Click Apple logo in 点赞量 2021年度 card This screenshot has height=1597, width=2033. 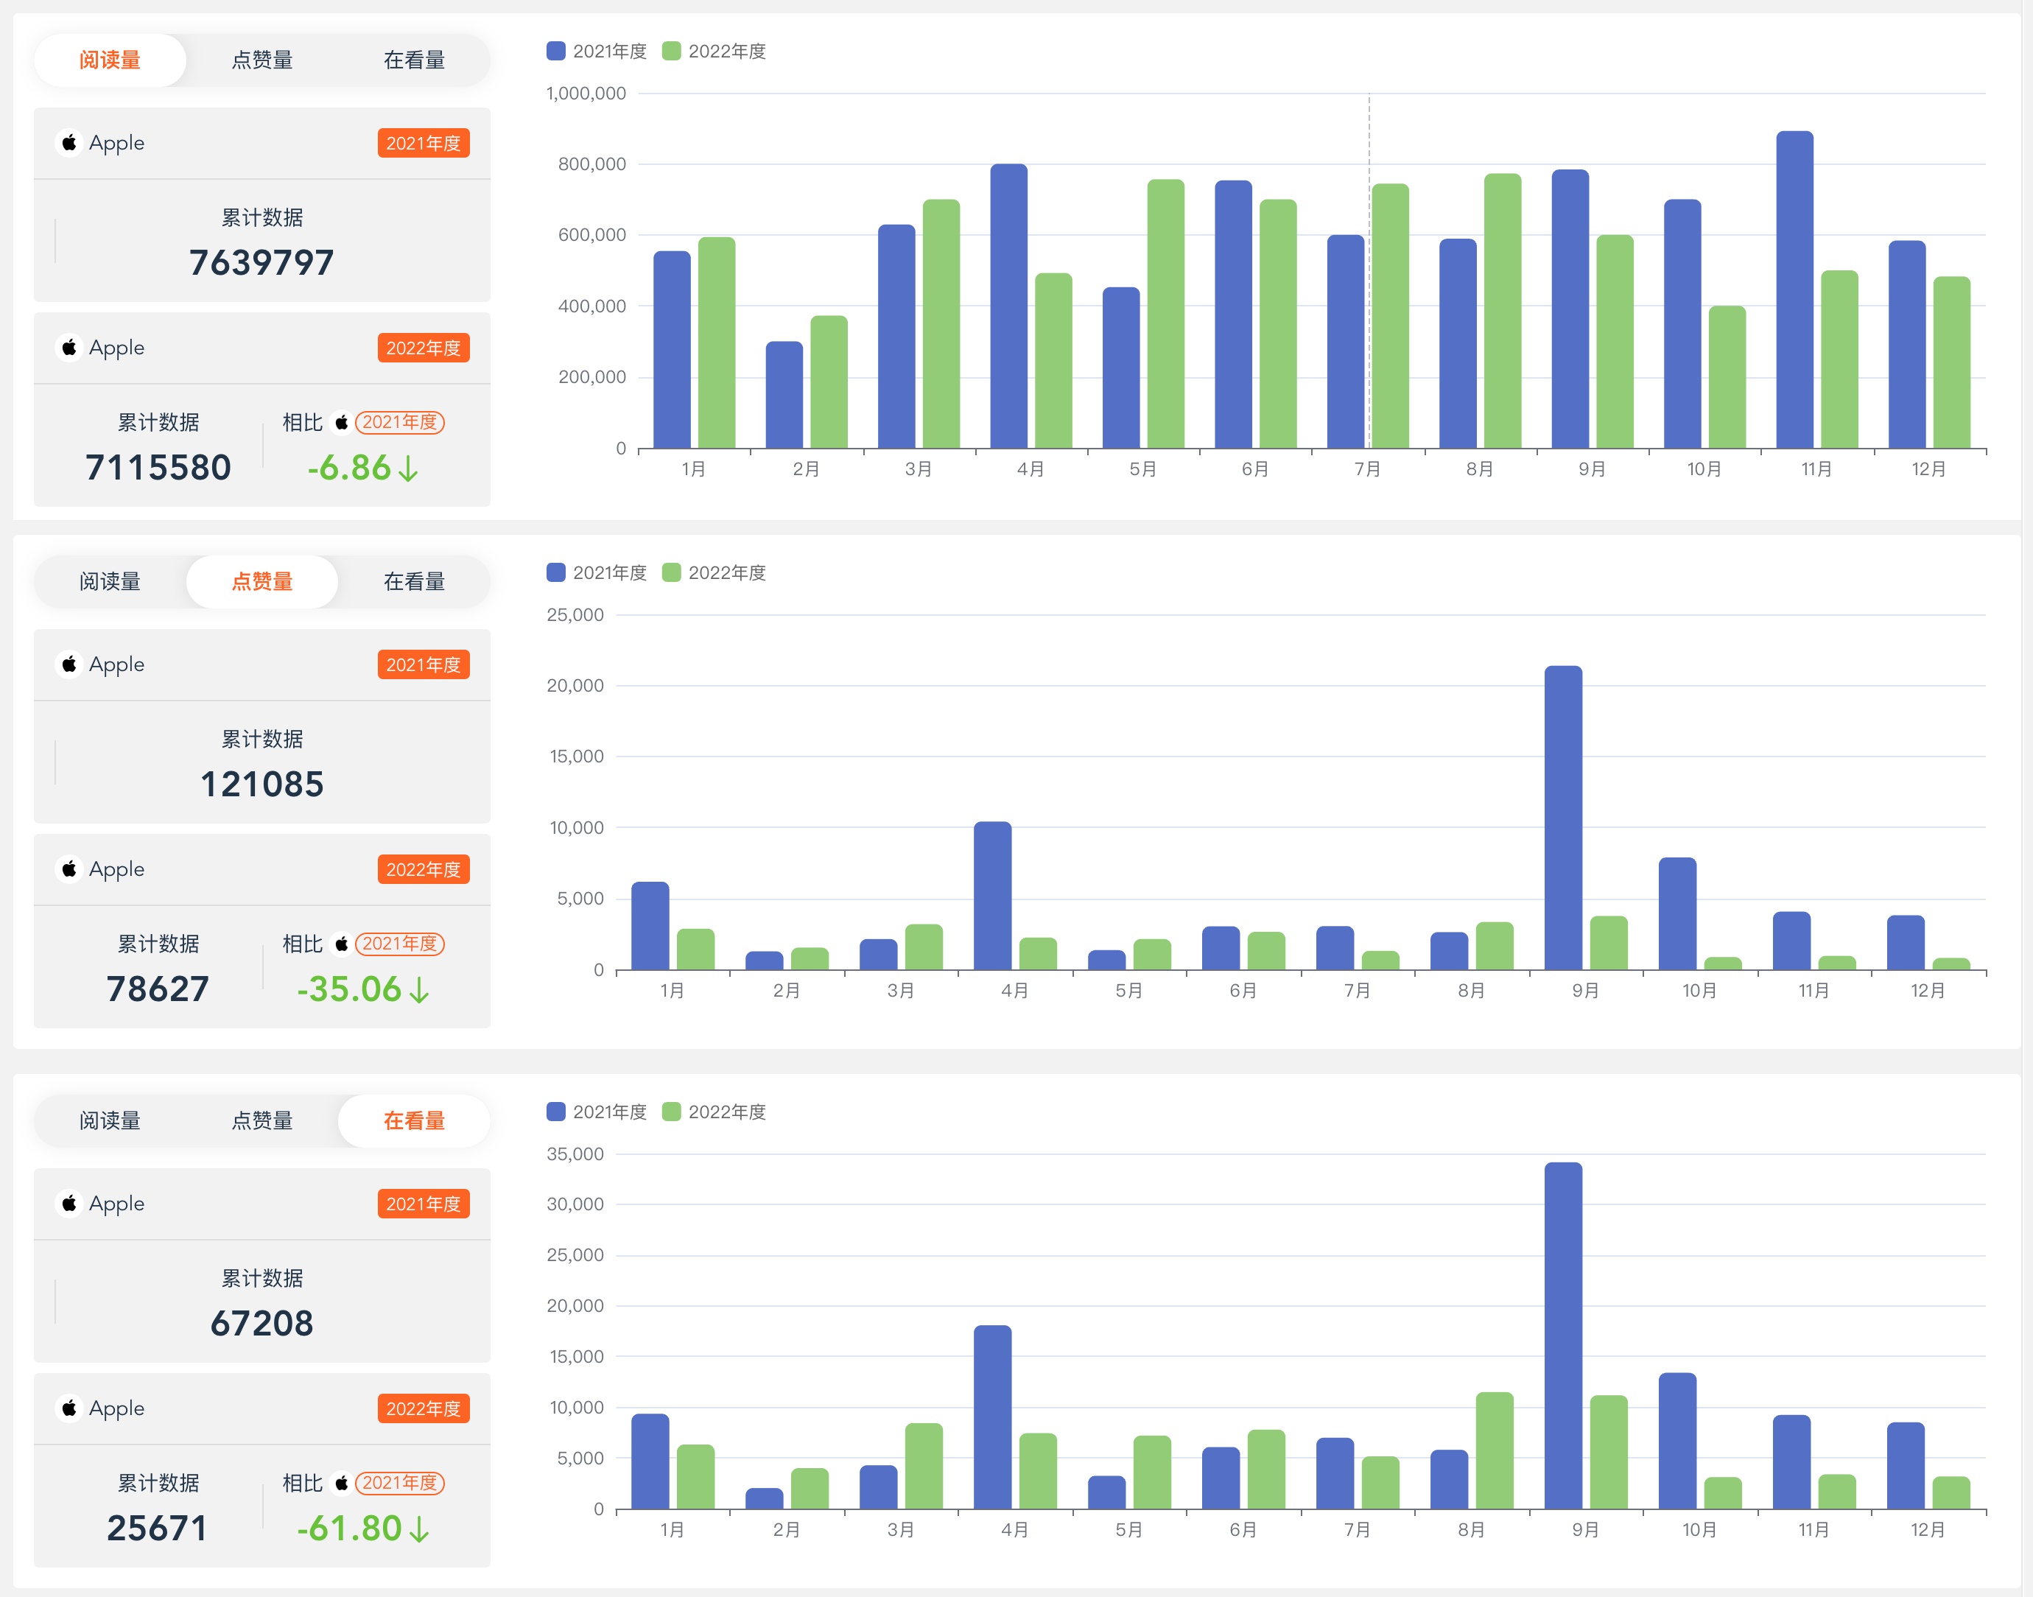click(x=69, y=664)
